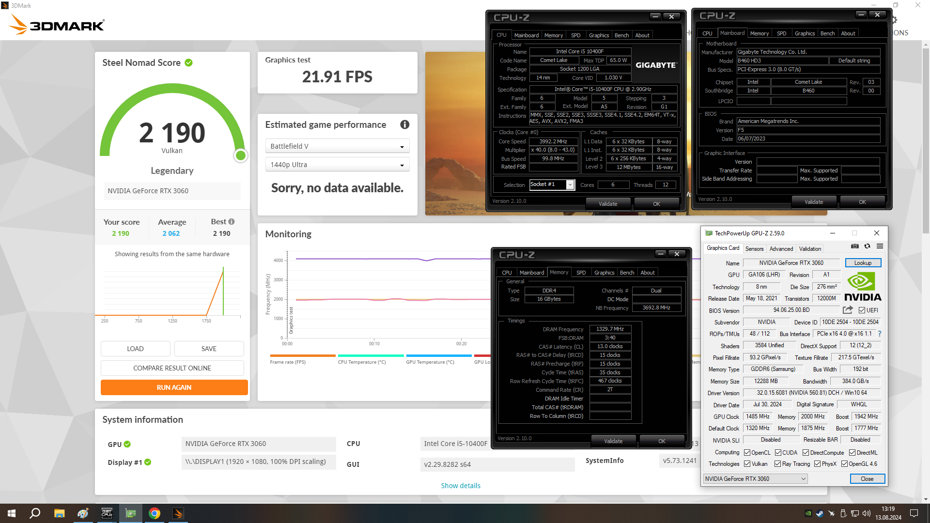The width and height of the screenshot is (930, 523).
Task: Click the teal CPU Temperature legend bar
Action: click(x=371, y=356)
